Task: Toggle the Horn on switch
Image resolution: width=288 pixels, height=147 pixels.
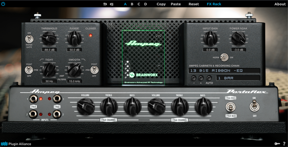Action: (224, 58)
